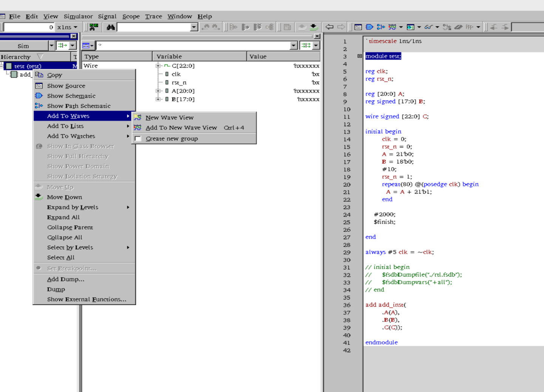Click the path schematic toolbar icon
The height and width of the screenshot is (392, 544).
coord(381,27)
